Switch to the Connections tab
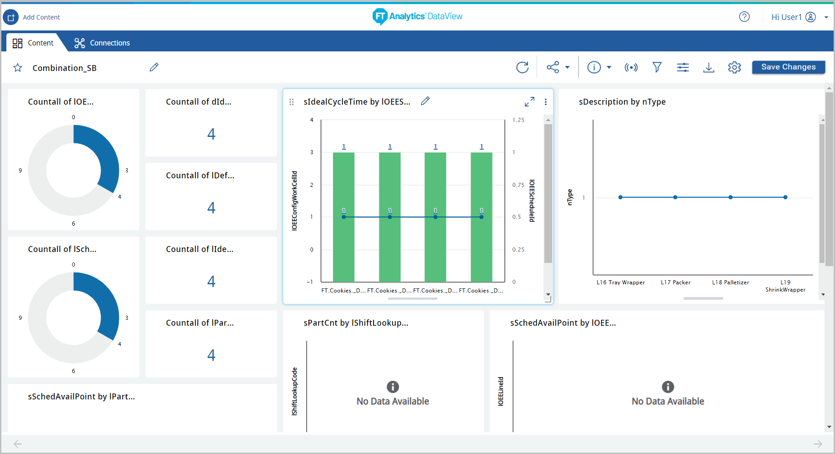Screen dimensions: 835x454 point(102,43)
